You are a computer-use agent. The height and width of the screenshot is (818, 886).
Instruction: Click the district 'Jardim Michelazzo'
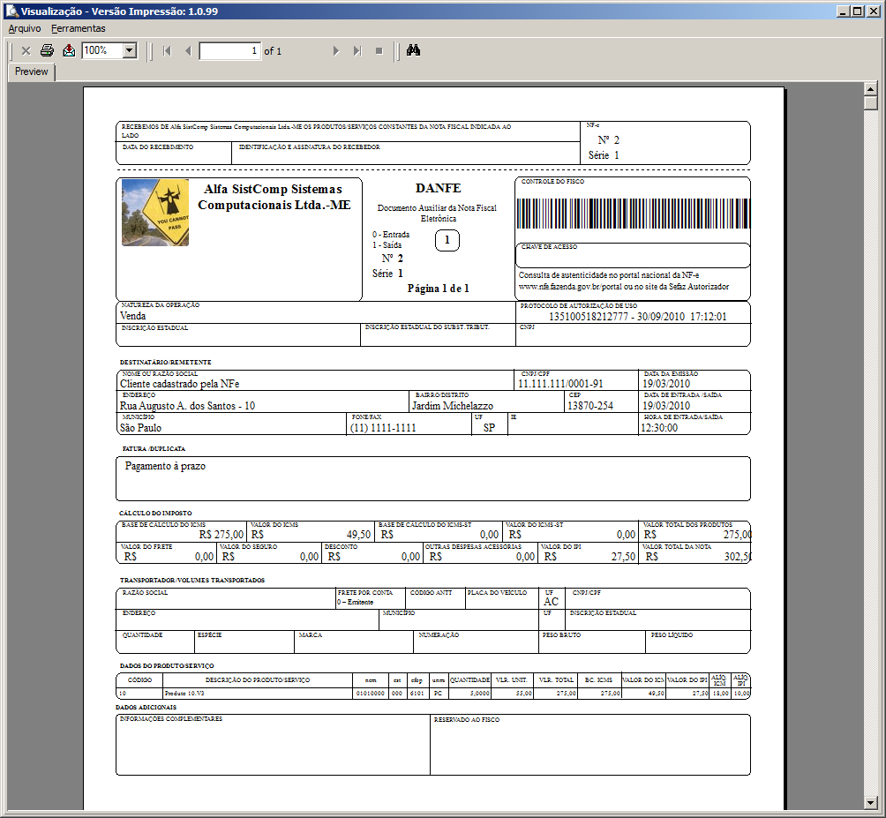(x=453, y=406)
